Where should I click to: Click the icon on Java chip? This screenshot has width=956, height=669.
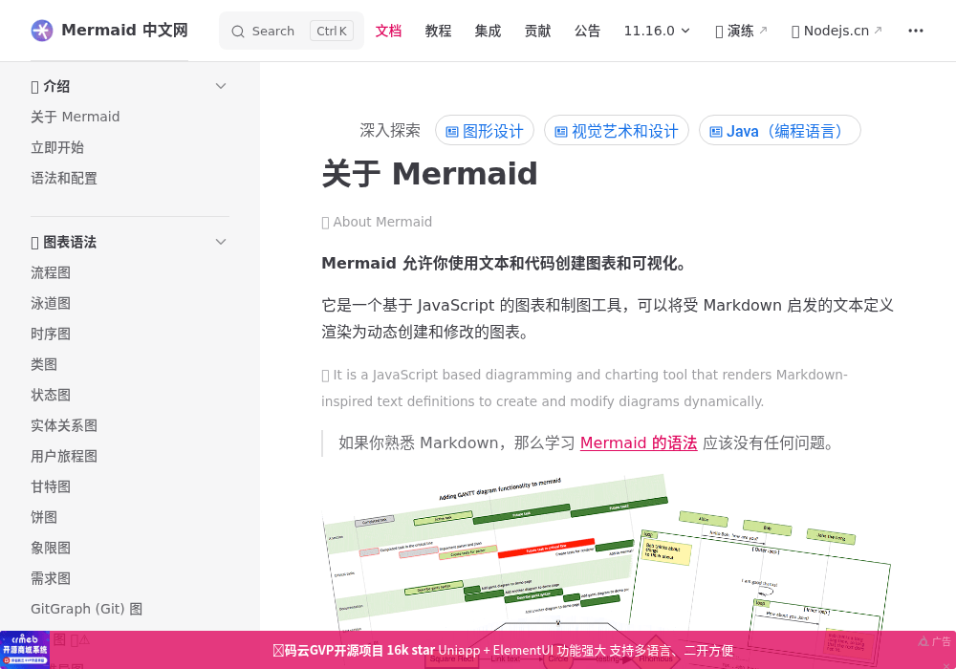[x=716, y=132]
